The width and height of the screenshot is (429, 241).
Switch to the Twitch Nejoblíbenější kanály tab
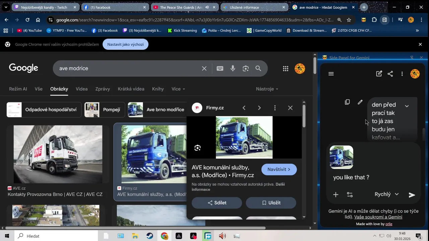click(45, 7)
